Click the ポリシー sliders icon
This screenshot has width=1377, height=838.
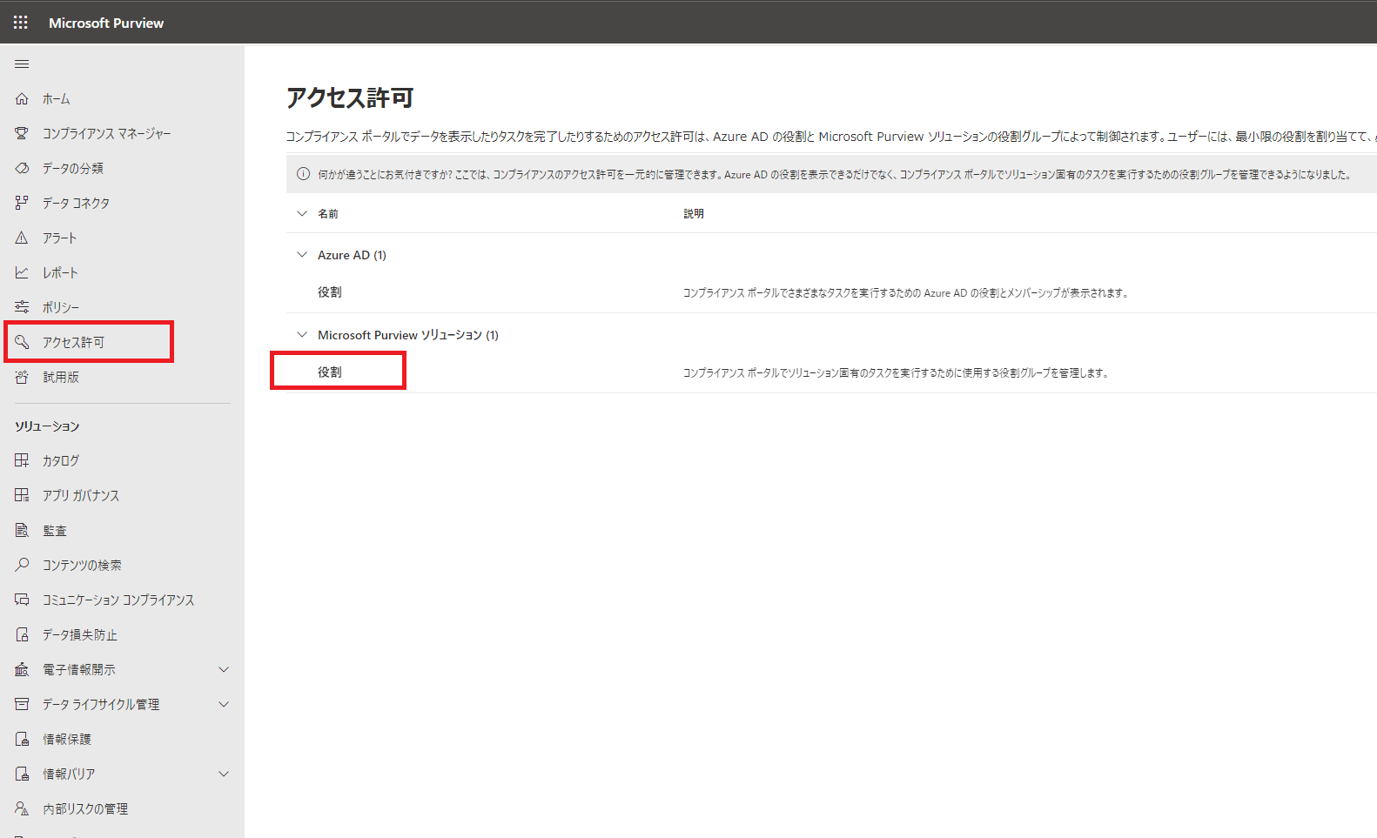[x=22, y=308]
